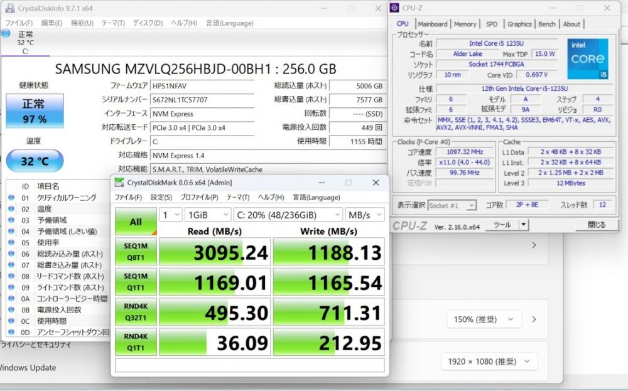This screenshot has width=628, height=391.
Task: Click the 正常 97% health status box
Action: pyautogui.click(x=34, y=111)
